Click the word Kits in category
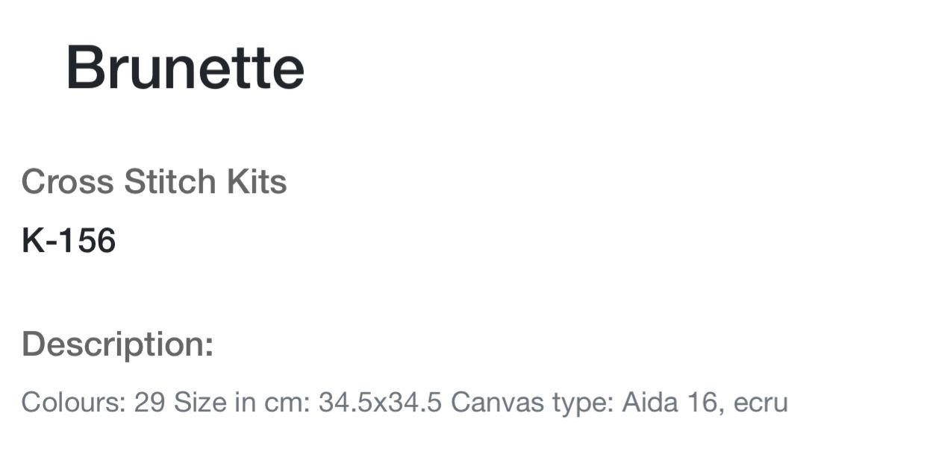 (257, 182)
